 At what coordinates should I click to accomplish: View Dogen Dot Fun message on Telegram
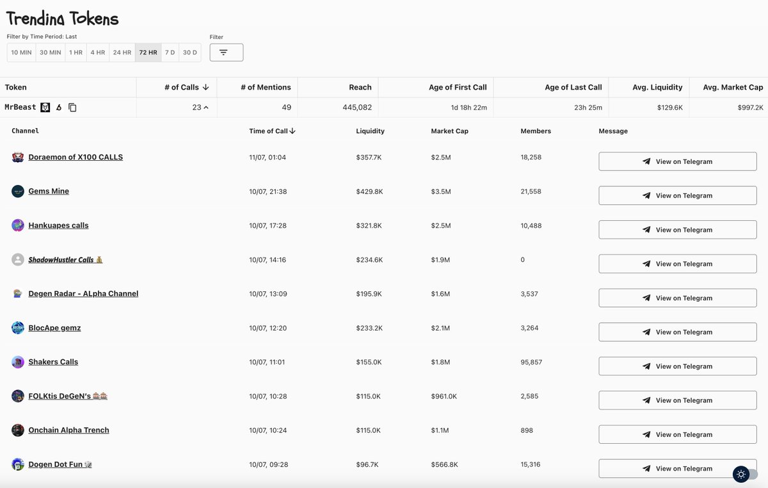point(678,468)
